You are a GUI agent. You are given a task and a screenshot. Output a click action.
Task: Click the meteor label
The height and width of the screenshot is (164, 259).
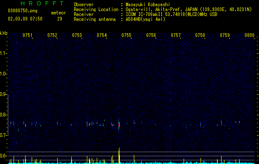(x=58, y=13)
